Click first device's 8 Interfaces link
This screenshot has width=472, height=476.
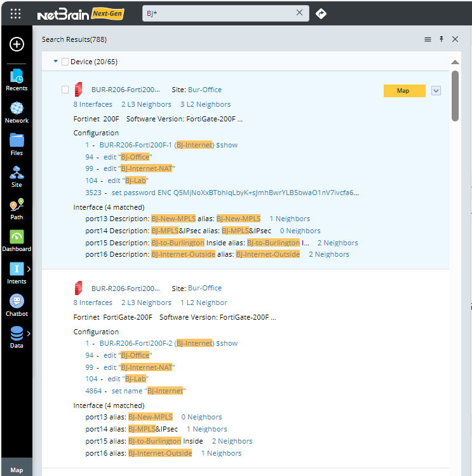tap(93, 104)
